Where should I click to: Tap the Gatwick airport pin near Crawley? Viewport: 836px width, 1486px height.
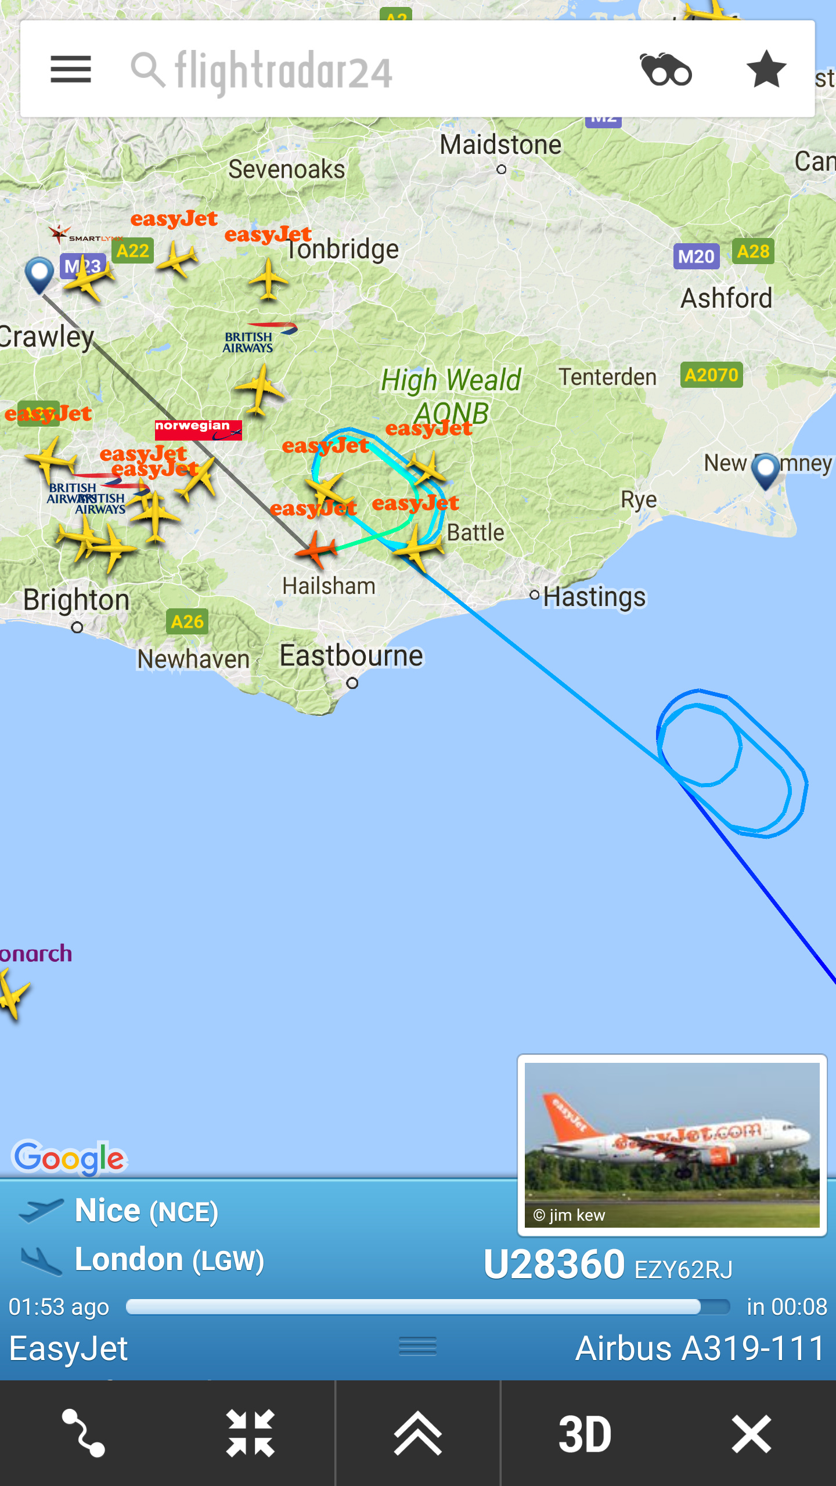[x=39, y=275]
